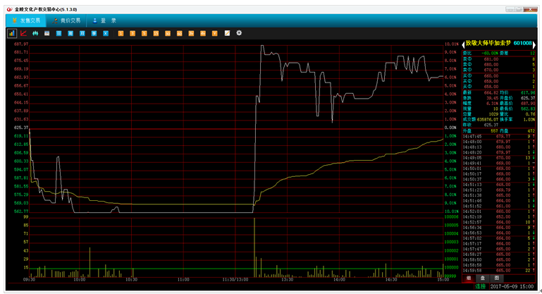The image size is (542, 294).
Task: Click the tallest volume bar at 13:00
Action: [254, 247]
